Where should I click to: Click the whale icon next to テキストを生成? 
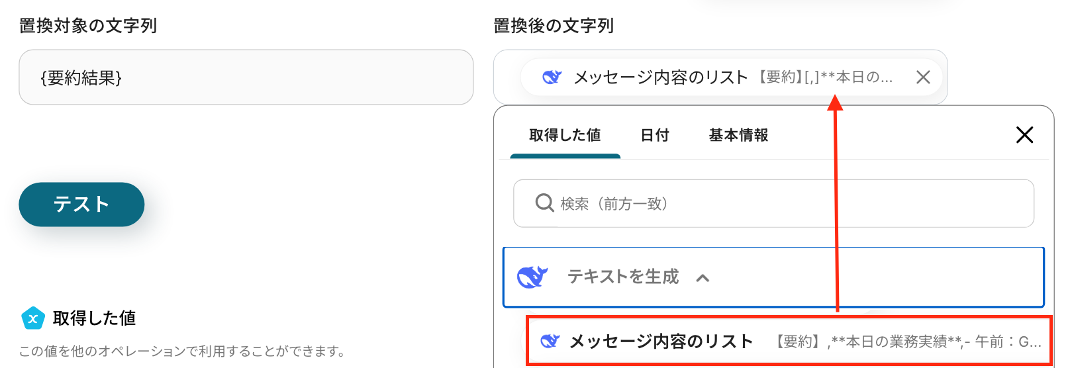[532, 277]
